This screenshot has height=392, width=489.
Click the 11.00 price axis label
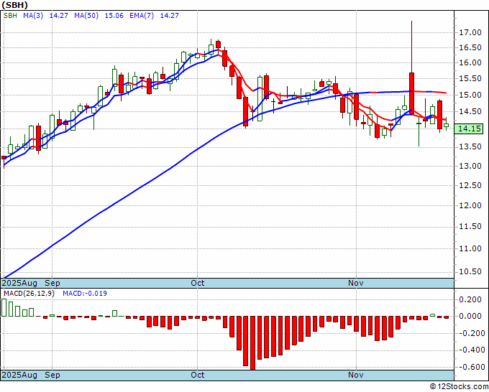point(470,248)
